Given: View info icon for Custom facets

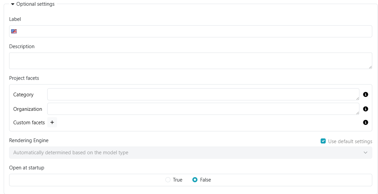Looking at the screenshot, I should (365, 122).
